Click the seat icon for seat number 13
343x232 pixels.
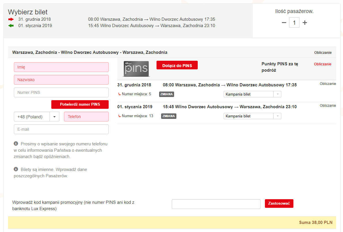[x=120, y=116]
